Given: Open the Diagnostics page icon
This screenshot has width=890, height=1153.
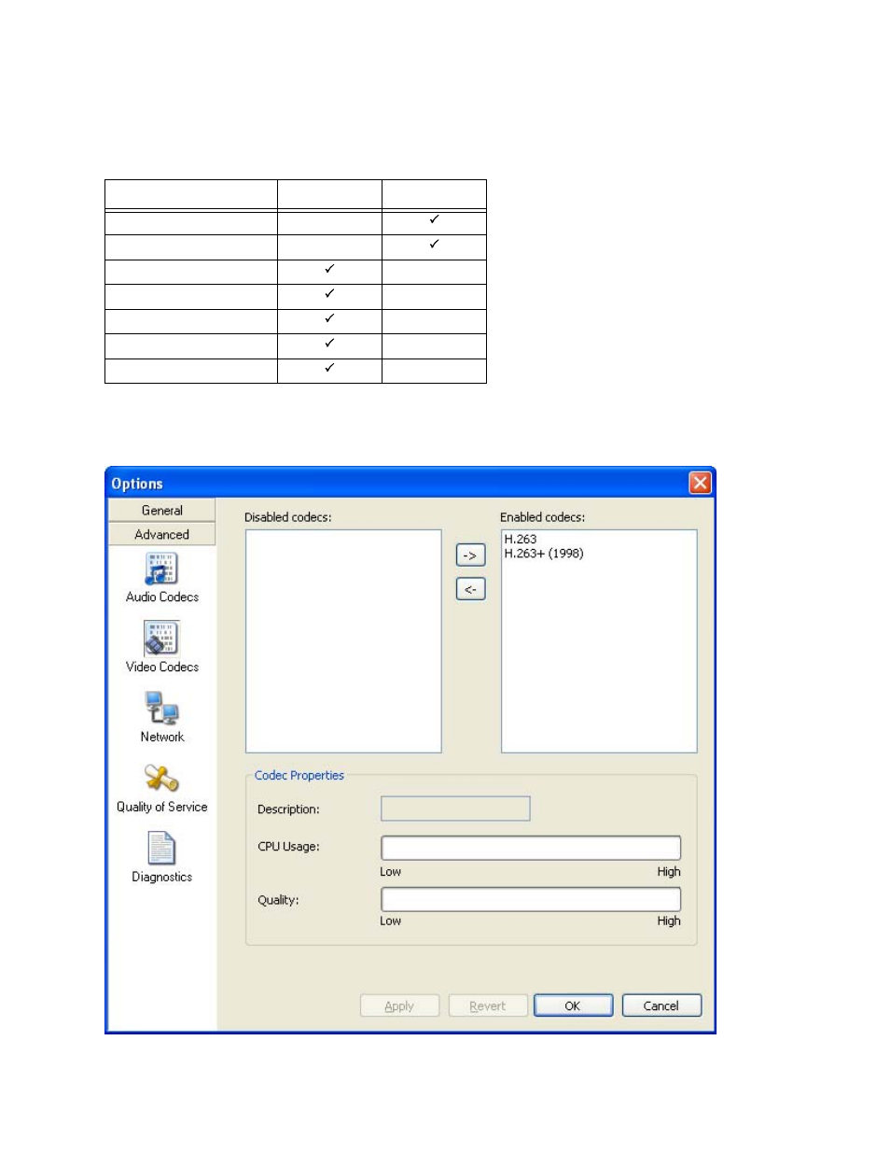Looking at the screenshot, I should [161, 849].
